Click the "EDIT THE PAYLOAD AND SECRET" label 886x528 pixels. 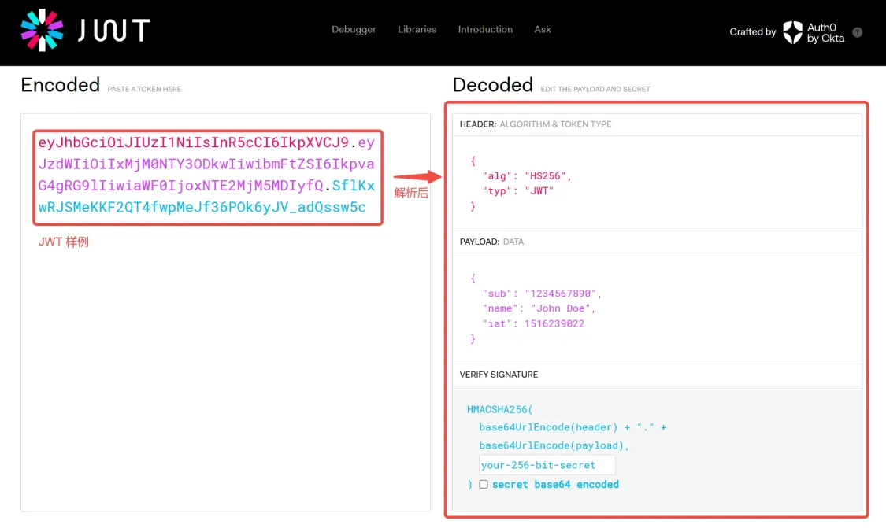click(595, 89)
